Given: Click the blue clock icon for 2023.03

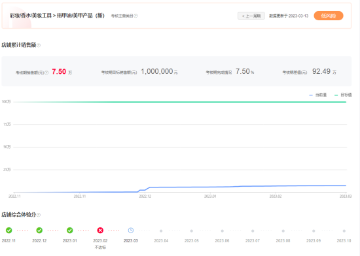Looking at the screenshot, I should (131, 231).
